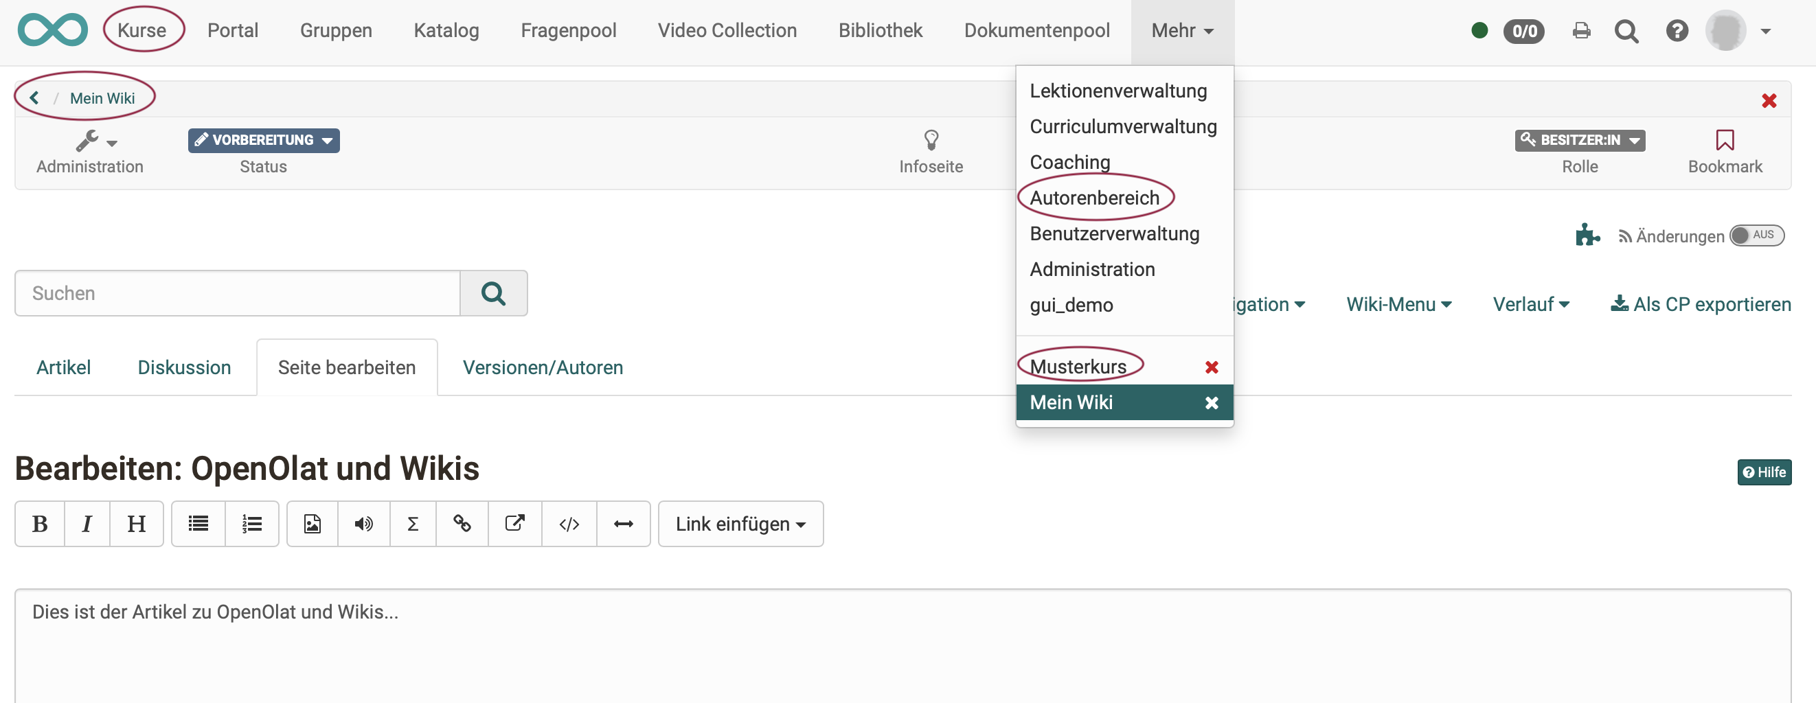Insert an audio file via the toolbar

point(363,523)
